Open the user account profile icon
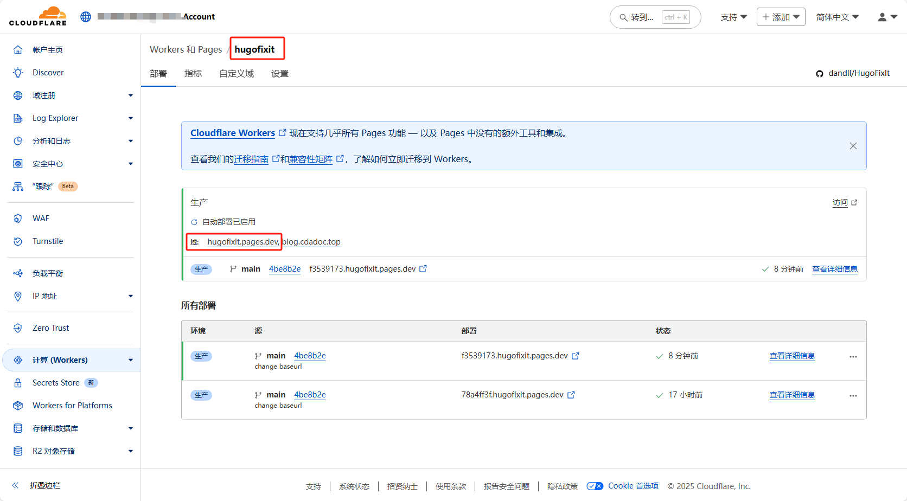The image size is (907, 501). (x=887, y=17)
